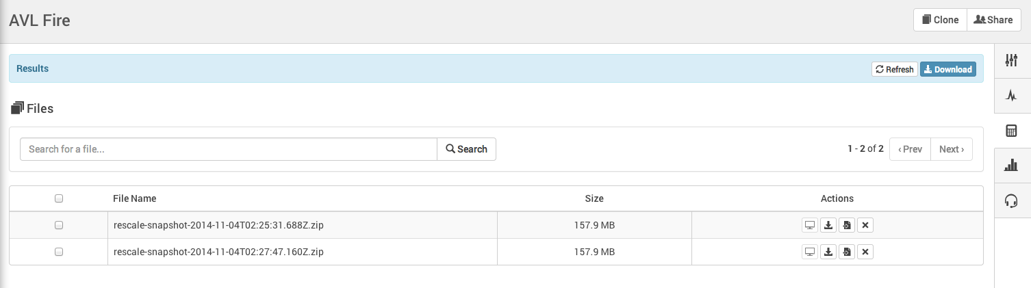Open the headset support icon in sidebar
Screen dimensions: 1031x288
point(1011,200)
